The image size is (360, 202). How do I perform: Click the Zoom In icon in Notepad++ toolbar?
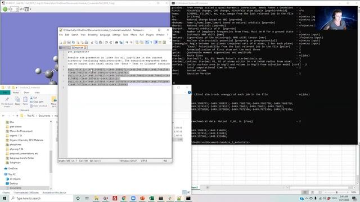click(x=127, y=43)
